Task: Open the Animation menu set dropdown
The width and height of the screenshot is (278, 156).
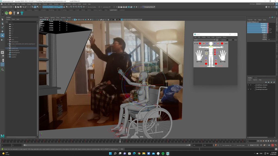Action: click(x=8, y=7)
